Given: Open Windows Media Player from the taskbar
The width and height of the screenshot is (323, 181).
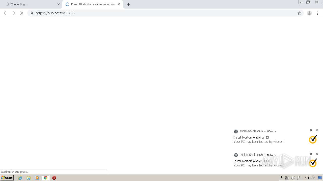Looking at the screenshot, I should 37,178.
